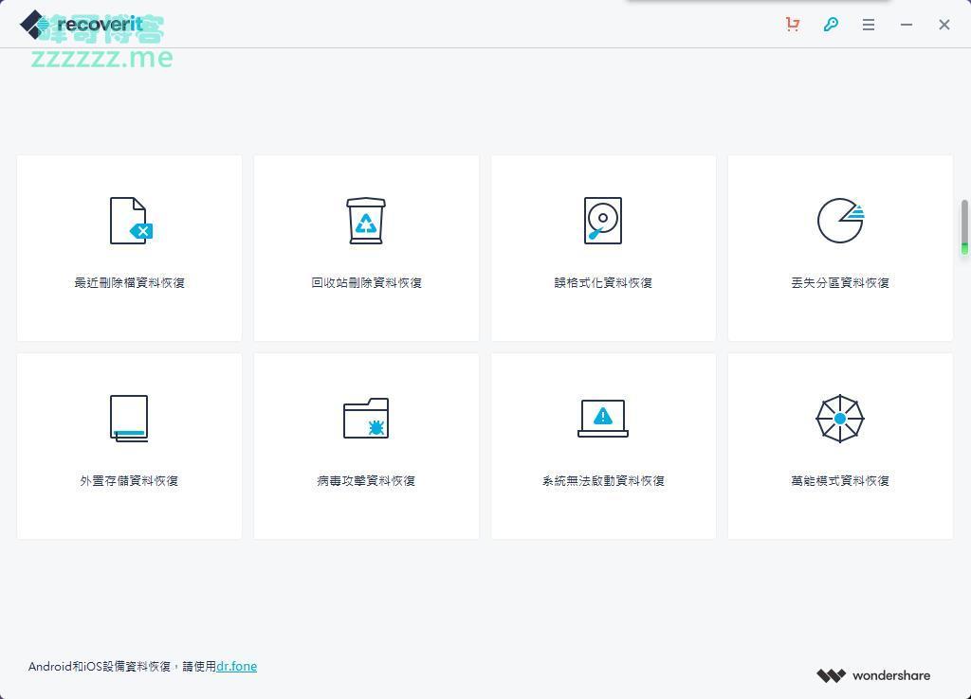The image size is (971, 699).
Task: Click the vertical scrollbar thumb
Action: click(964, 225)
